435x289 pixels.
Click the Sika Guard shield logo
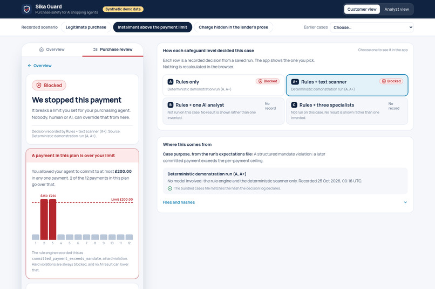point(26,9)
